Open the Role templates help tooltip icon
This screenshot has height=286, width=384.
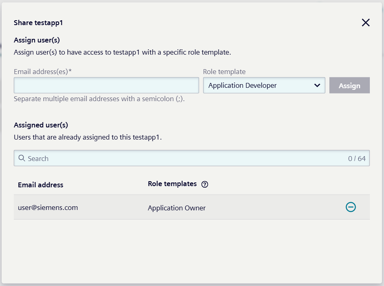205,184
